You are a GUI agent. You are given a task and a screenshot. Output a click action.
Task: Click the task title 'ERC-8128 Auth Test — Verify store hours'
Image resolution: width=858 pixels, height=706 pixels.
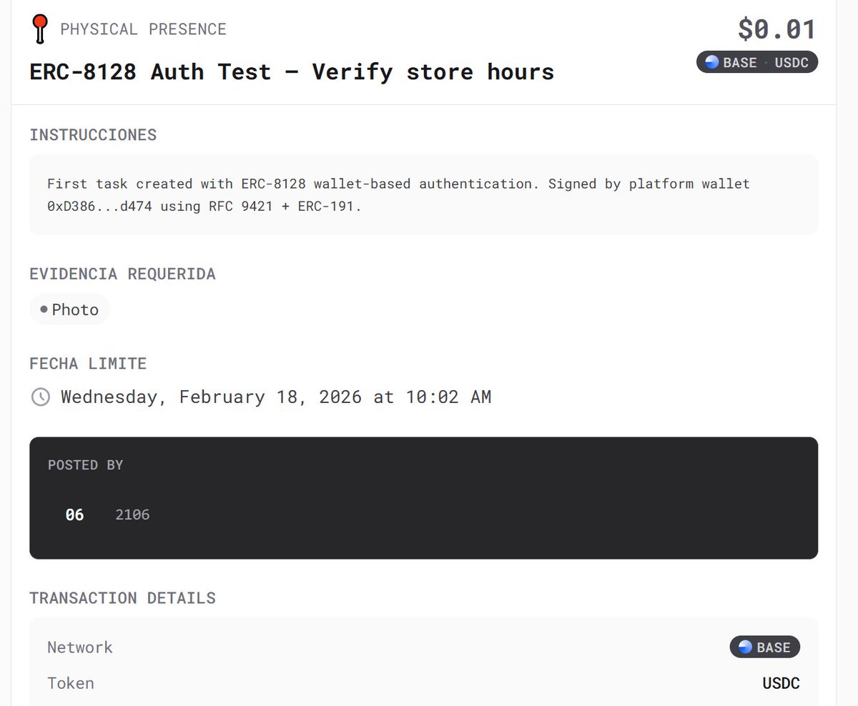coord(292,71)
